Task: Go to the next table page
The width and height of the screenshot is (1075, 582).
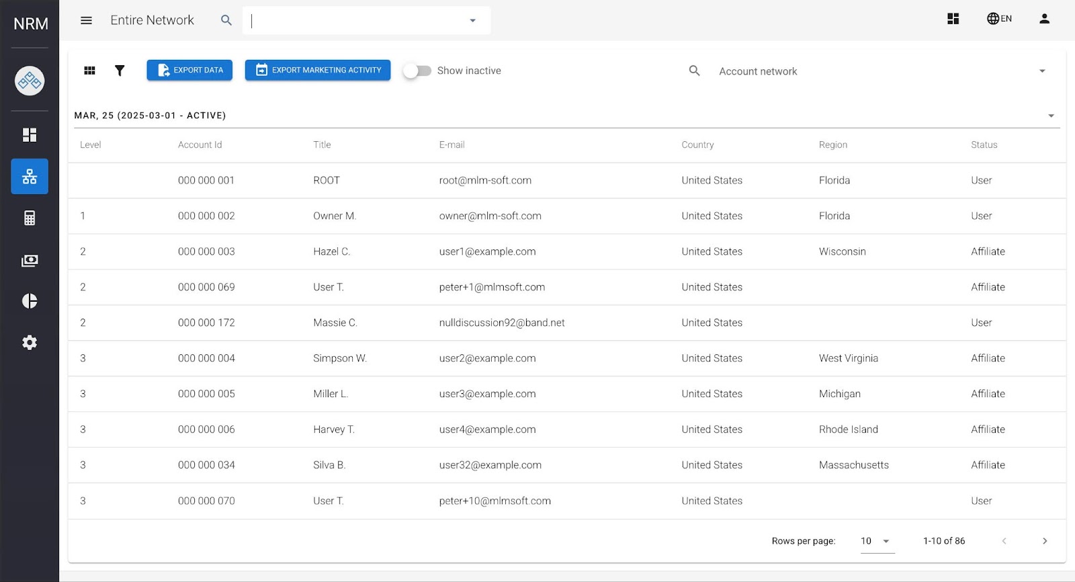Action: [x=1044, y=541]
